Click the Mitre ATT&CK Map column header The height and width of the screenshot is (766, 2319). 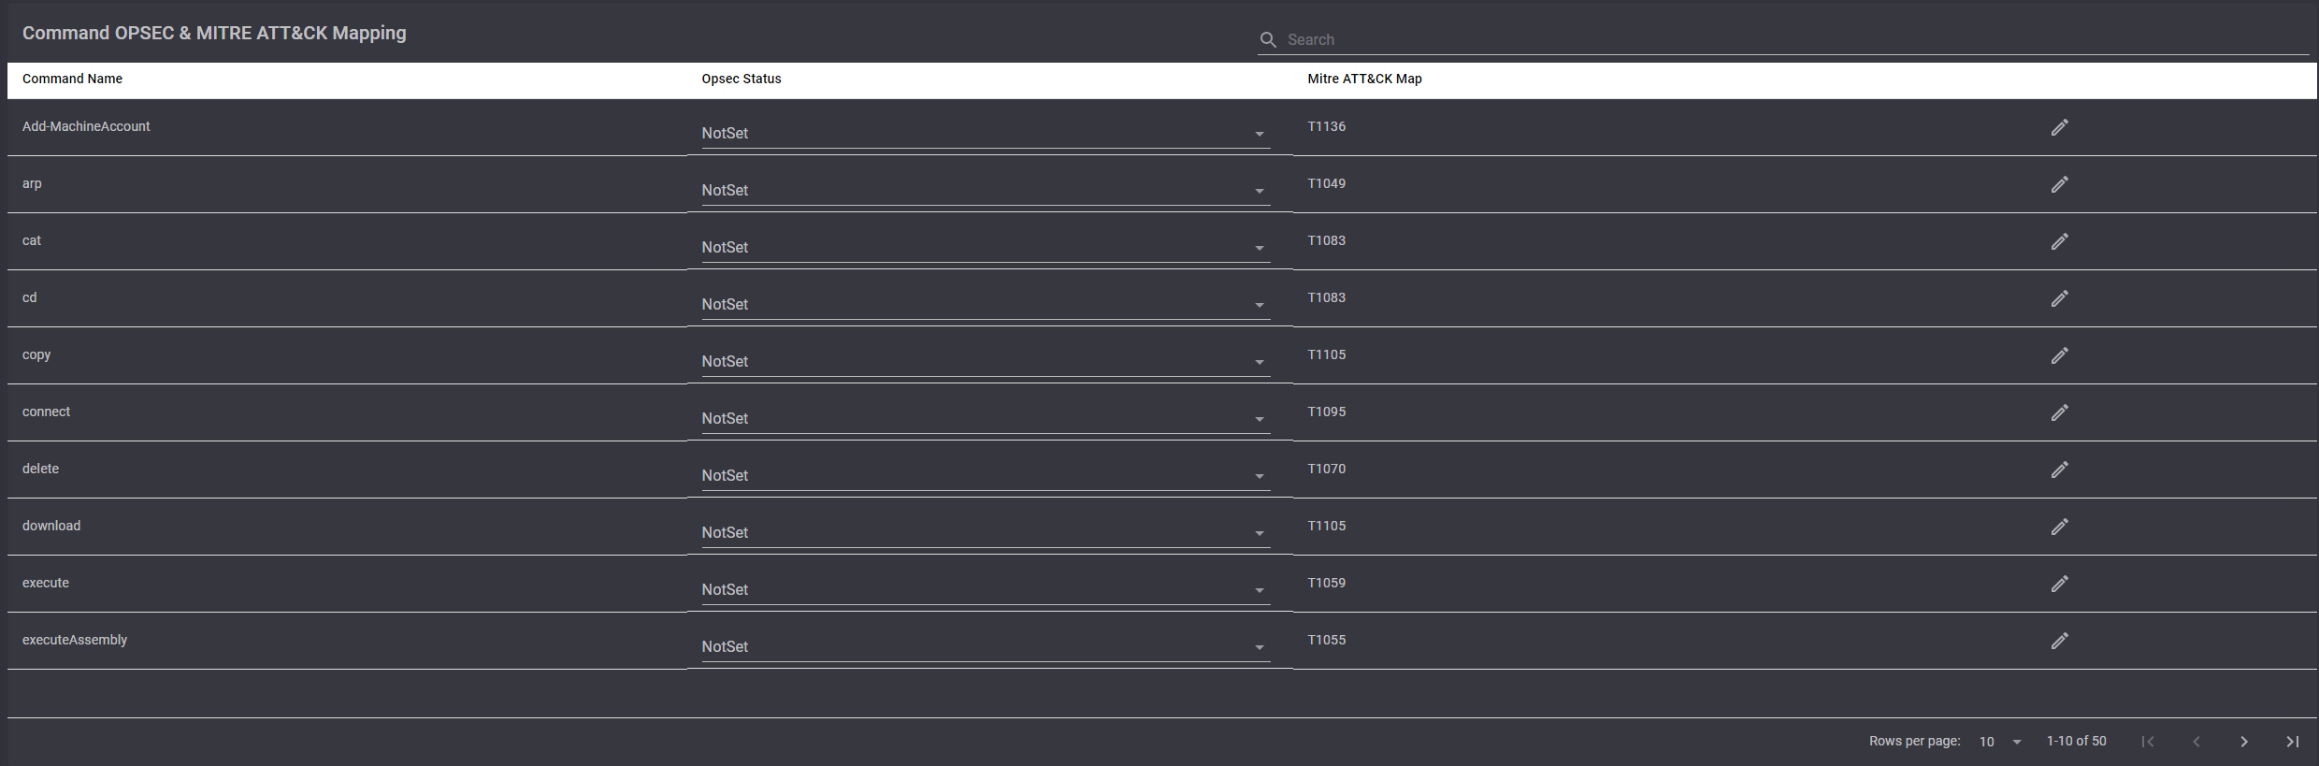pos(1364,79)
